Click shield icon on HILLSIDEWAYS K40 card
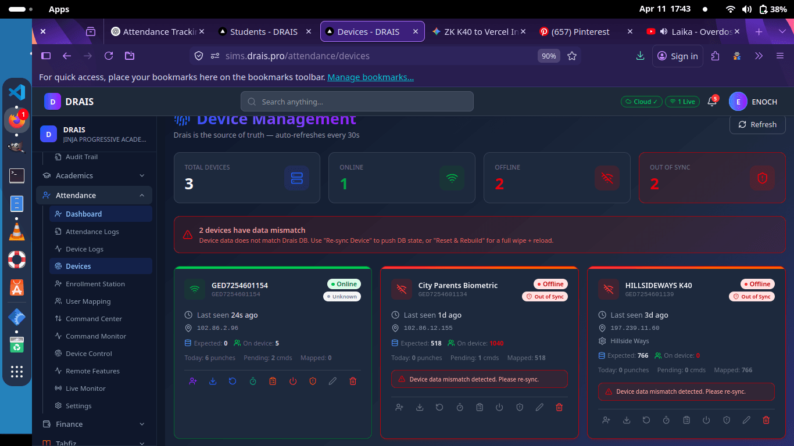This screenshot has width=794, height=446. [x=727, y=420]
